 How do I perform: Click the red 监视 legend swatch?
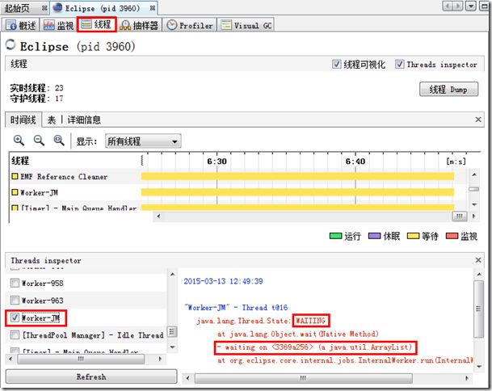452,236
